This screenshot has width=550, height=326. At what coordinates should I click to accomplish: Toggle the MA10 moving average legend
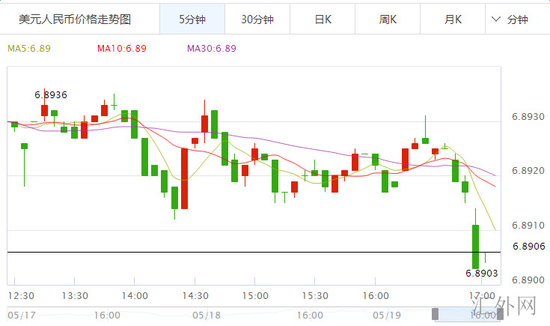(x=121, y=49)
